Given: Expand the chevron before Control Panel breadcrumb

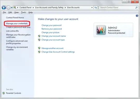Looking at the screenshot, I should [18, 8].
